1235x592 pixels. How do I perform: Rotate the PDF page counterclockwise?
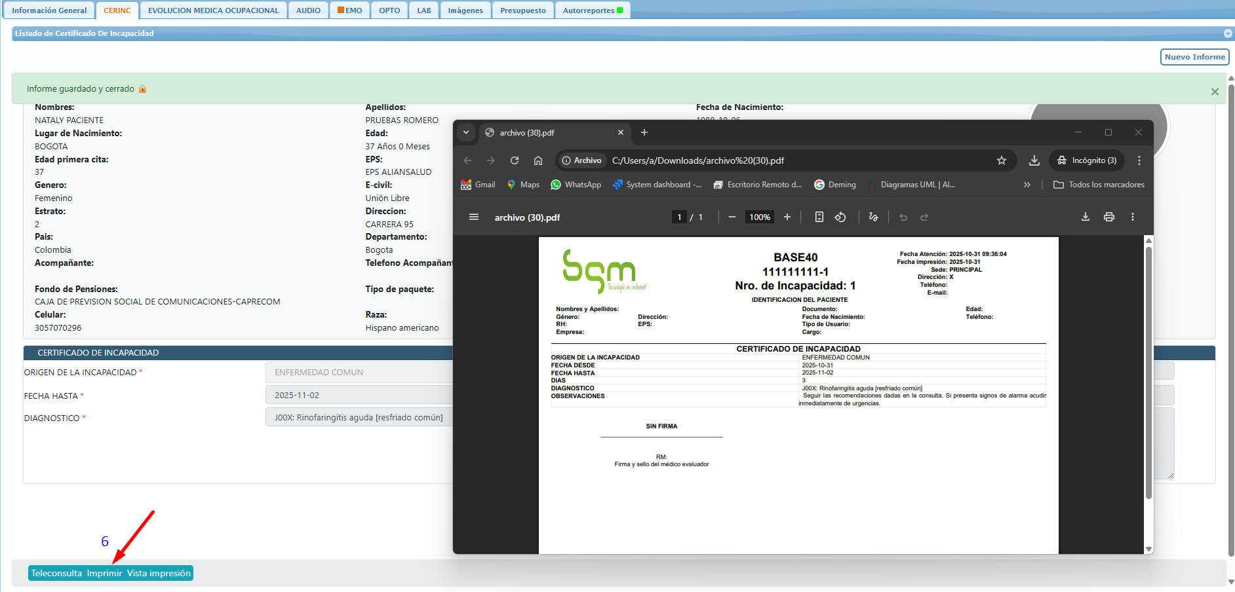[x=840, y=217]
